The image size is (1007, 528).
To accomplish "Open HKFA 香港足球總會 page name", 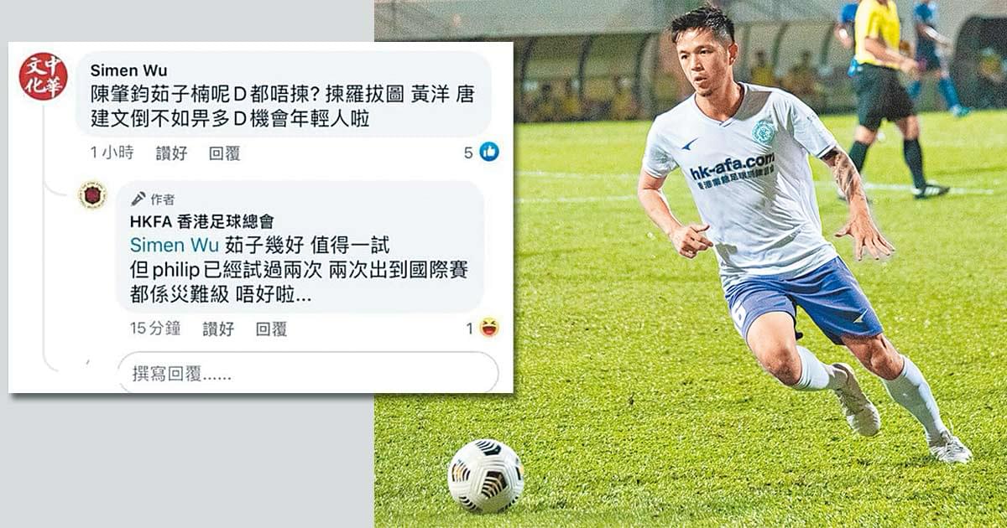I will point(201,221).
